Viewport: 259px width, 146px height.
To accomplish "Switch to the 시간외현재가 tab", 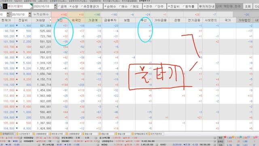I will coord(24,134).
